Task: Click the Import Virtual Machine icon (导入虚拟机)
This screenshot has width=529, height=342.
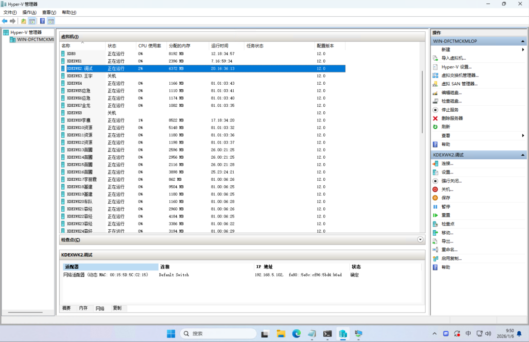Action: tap(435, 58)
